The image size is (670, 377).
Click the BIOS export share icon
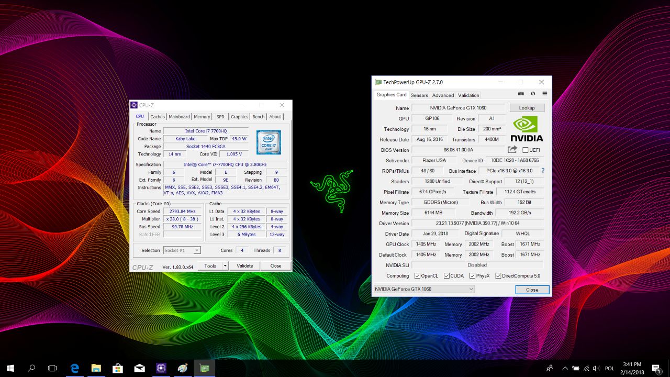click(x=512, y=150)
